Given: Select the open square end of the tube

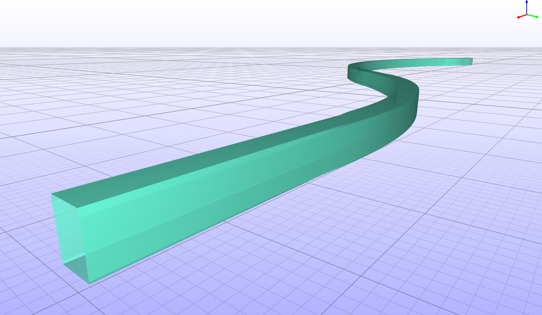Looking at the screenshot, I should (68, 235).
